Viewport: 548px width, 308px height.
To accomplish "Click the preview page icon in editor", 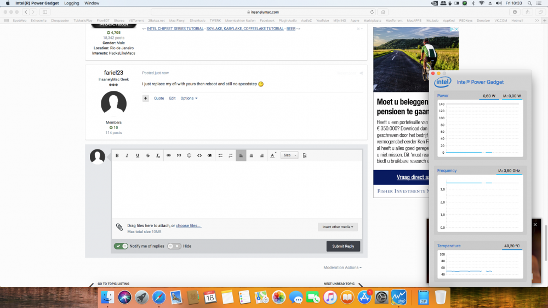I will (x=305, y=155).
